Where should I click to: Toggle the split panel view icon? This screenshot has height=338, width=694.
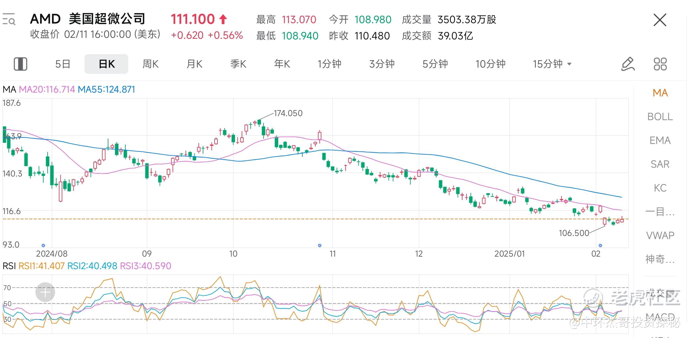[x=21, y=64]
